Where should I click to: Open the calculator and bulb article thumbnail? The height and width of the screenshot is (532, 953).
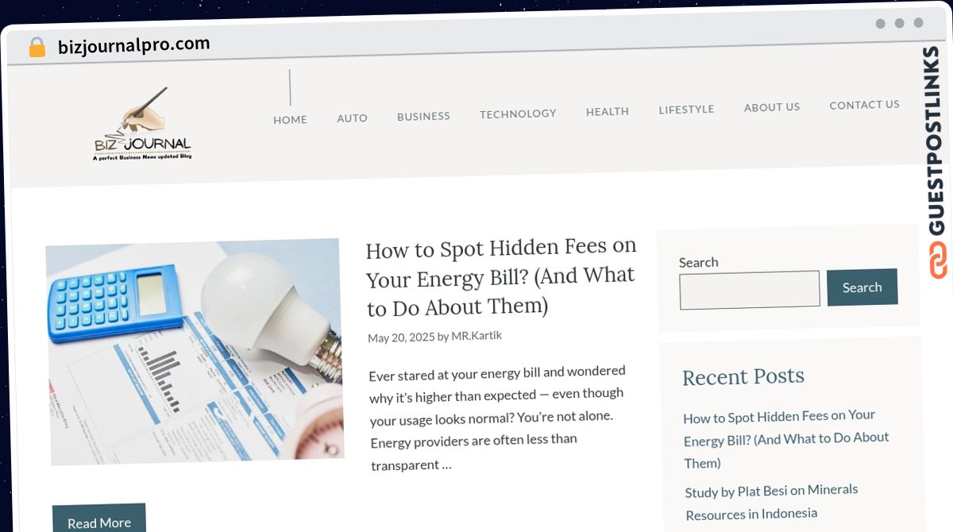(x=195, y=351)
